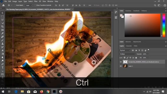Open the Layer menu
Screen dimensions: 167x94
click(20, 1)
